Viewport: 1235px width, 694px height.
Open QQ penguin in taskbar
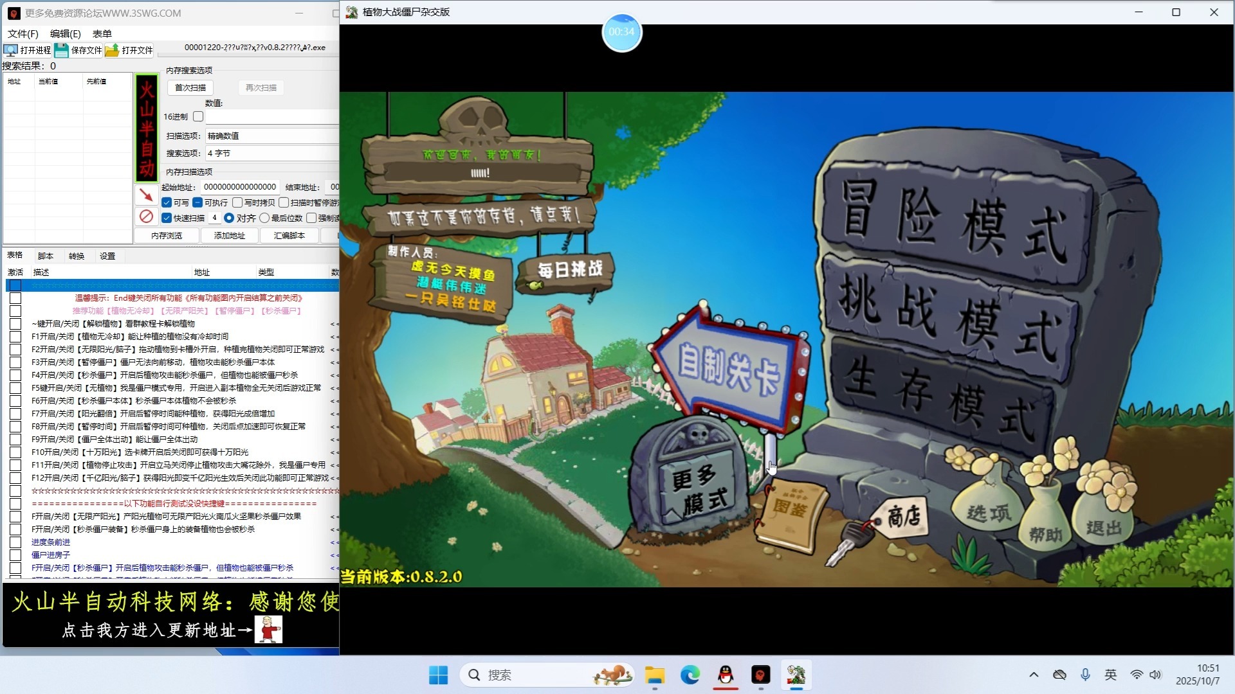726,675
